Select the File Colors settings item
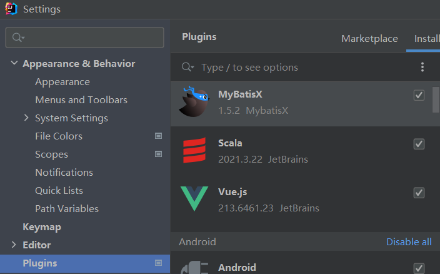Image resolution: width=440 pixels, height=274 pixels. (x=59, y=136)
